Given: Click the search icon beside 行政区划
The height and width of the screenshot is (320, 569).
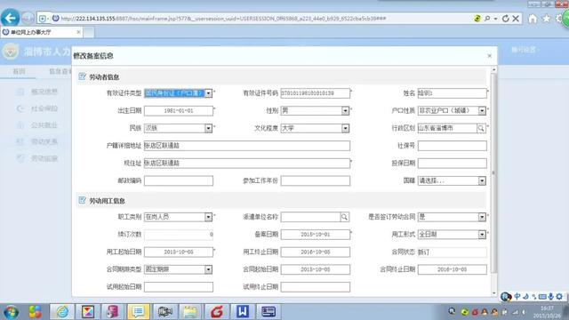Looking at the screenshot, I should click(481, 128).
